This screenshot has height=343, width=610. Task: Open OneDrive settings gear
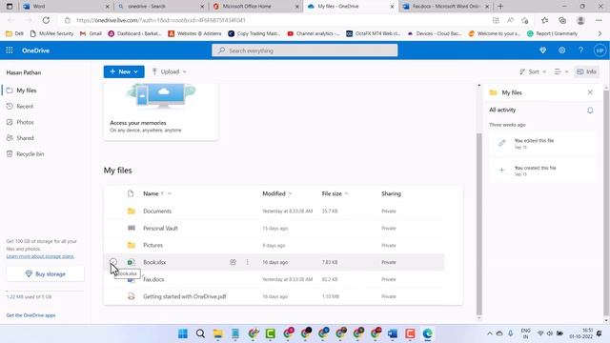561,50
